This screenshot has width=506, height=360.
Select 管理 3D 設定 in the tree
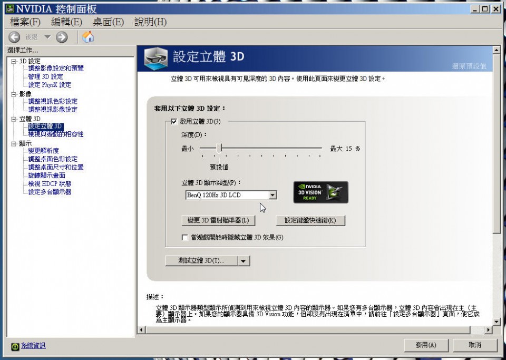(45, 76)
